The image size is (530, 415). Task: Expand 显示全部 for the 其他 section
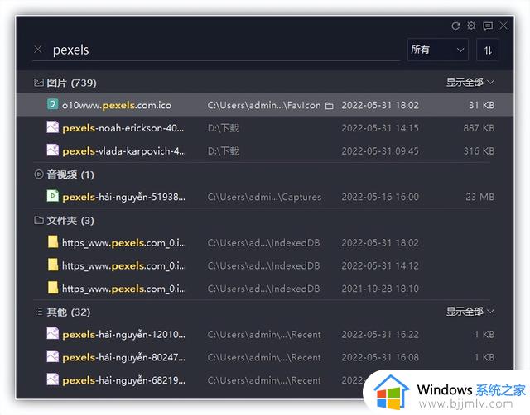coord(470,311)
